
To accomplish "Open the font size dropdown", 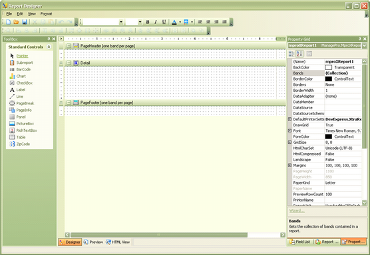I will pos(140,22).
